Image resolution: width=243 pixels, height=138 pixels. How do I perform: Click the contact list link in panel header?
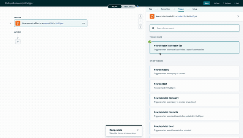coord(182,16)
